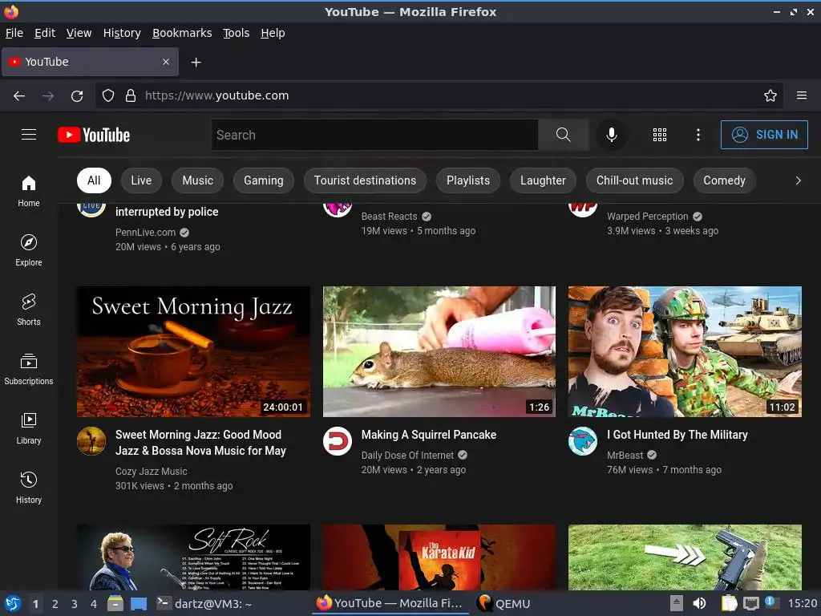The height and width of the screenshot is (616, 821).
Task: Open I Got Hunted By The Military title
Action: pyautogui.click(x=677, y=435)
